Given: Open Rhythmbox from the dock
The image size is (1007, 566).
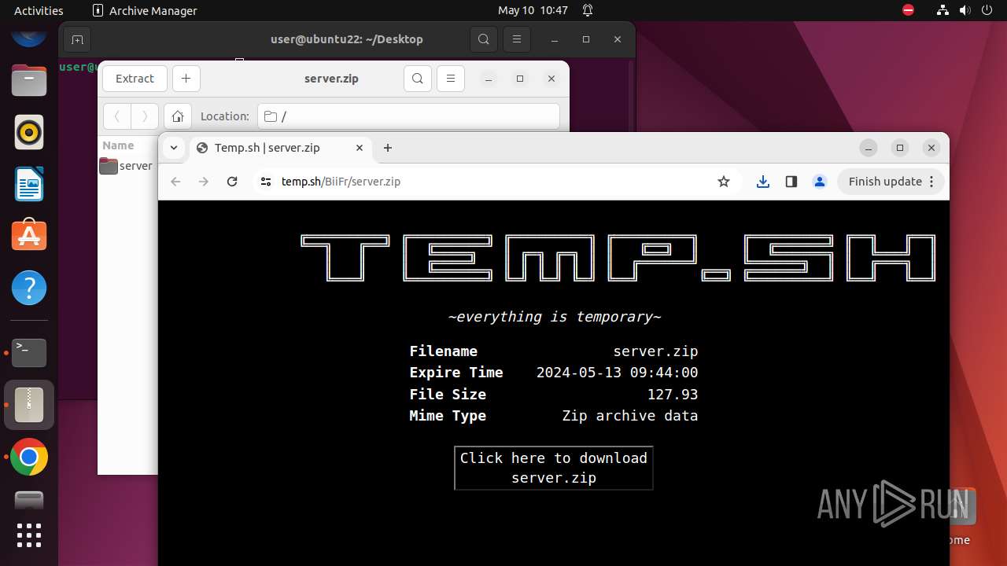Looking at the screenshot, I should (x=29, y=132).
